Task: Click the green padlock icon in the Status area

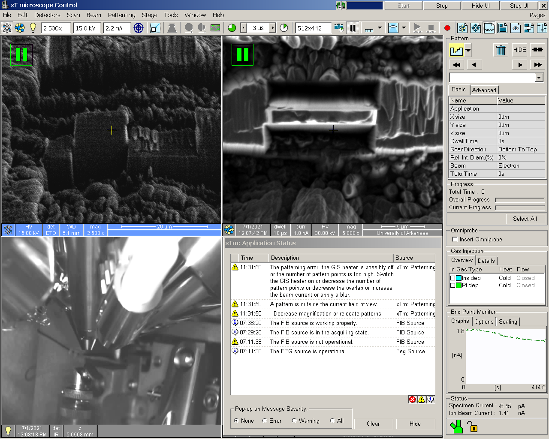Action: click(x=472, y=427)
